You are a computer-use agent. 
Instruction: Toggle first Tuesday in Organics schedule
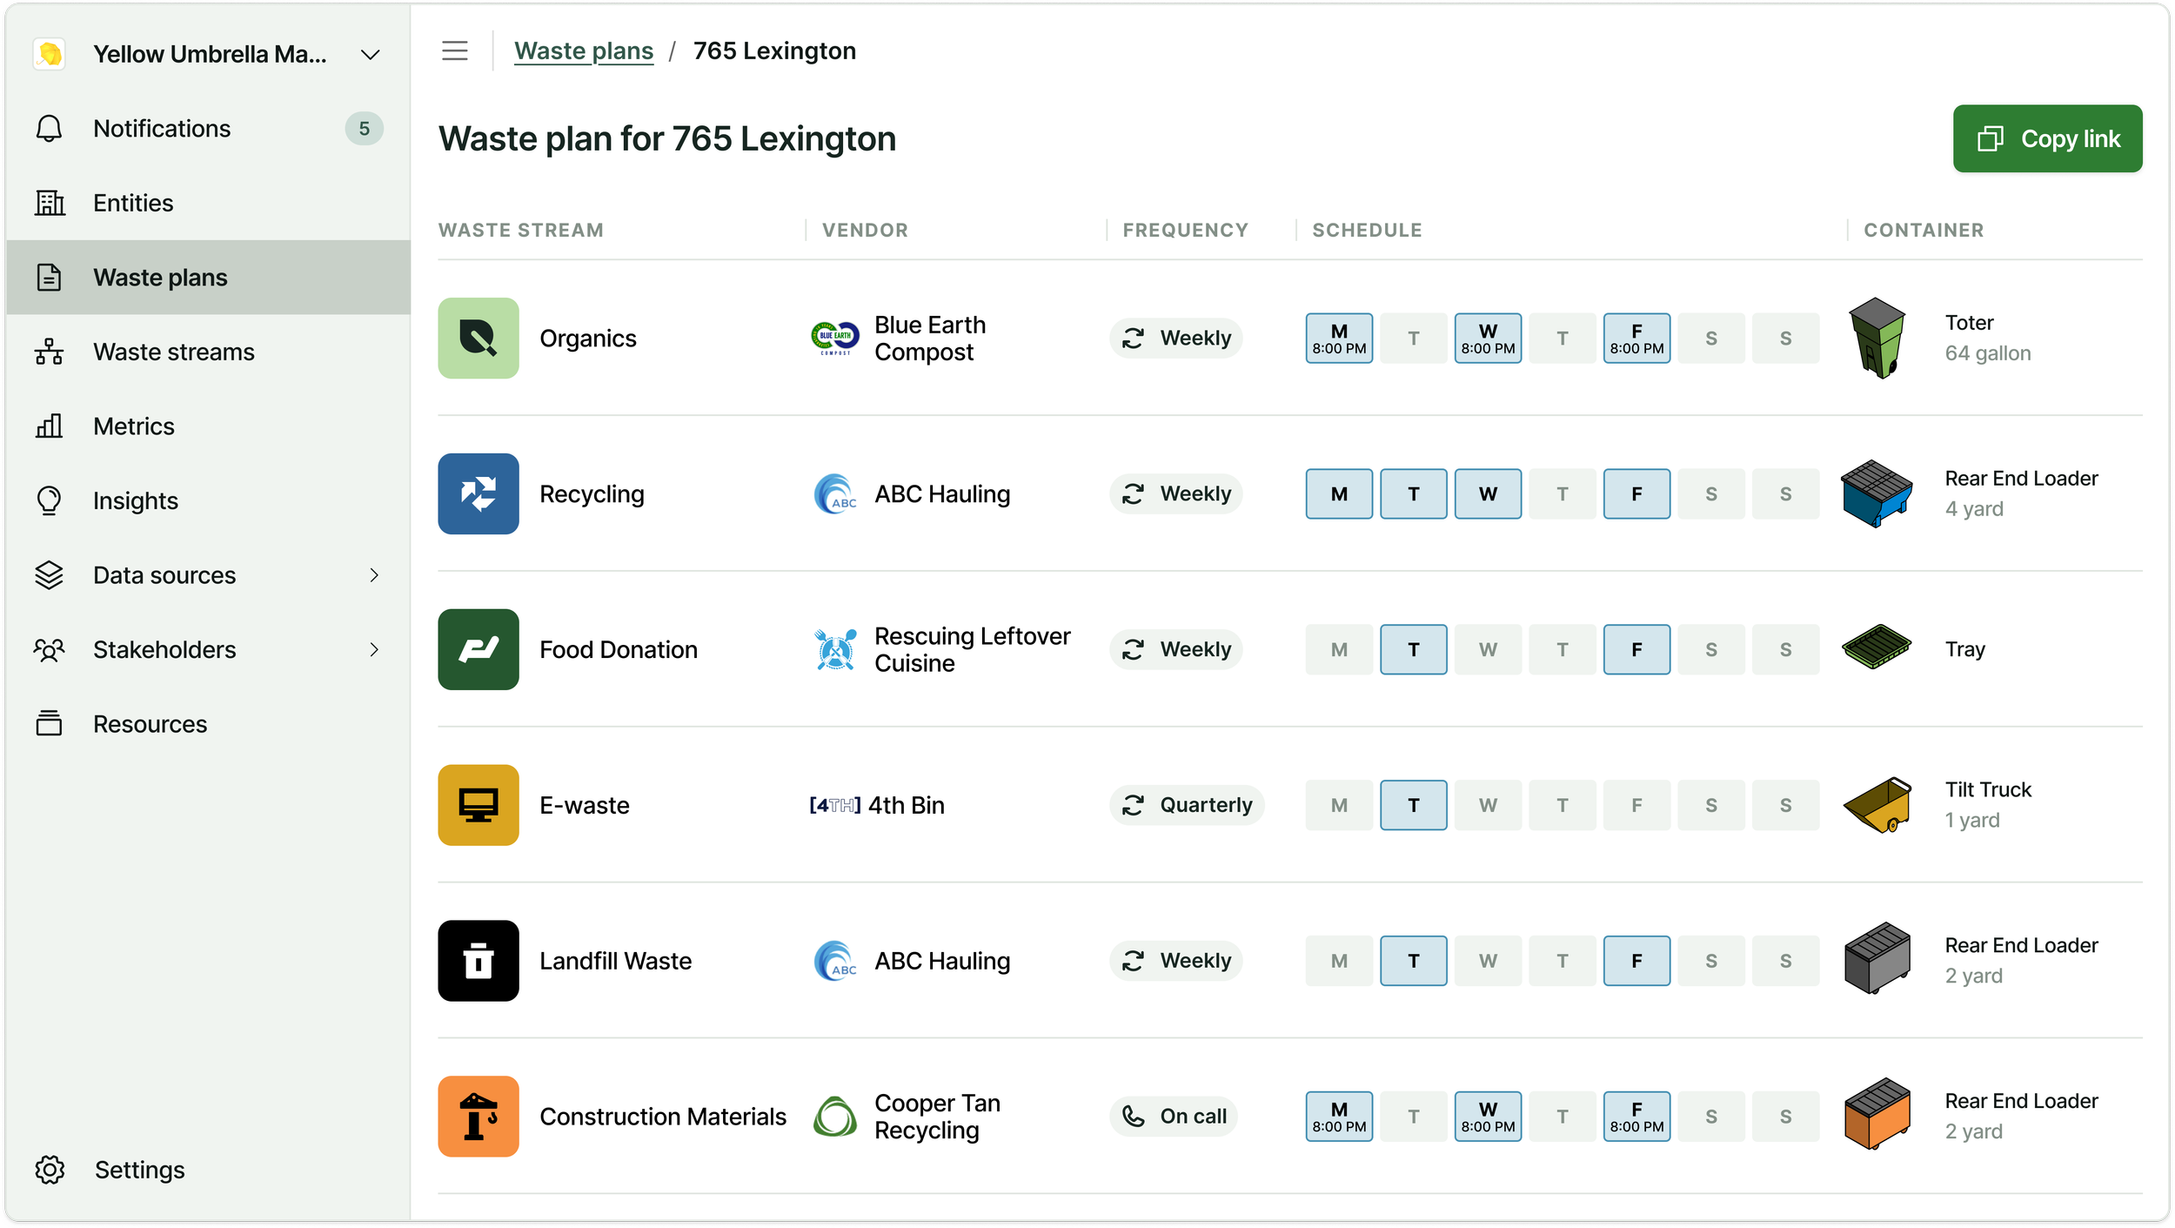tap(1414, 339)
